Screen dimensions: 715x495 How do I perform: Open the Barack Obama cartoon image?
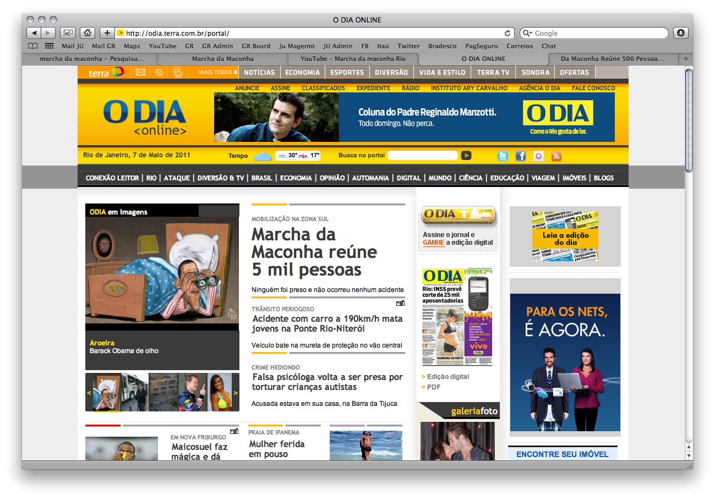pos(162,270)
